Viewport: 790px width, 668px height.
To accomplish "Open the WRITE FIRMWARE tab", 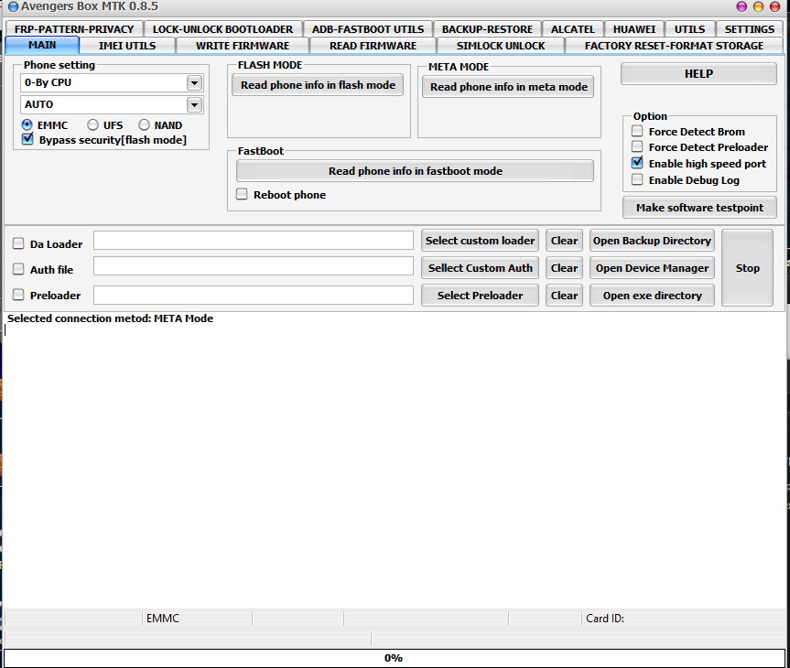I will click(x=243, y=46).
